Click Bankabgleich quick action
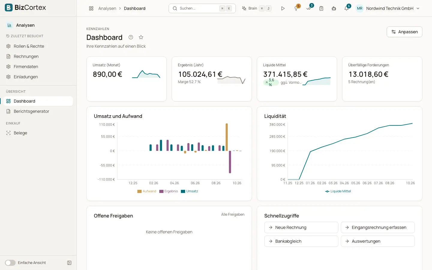This screenshot has height=270, width=432. (301, 241)
